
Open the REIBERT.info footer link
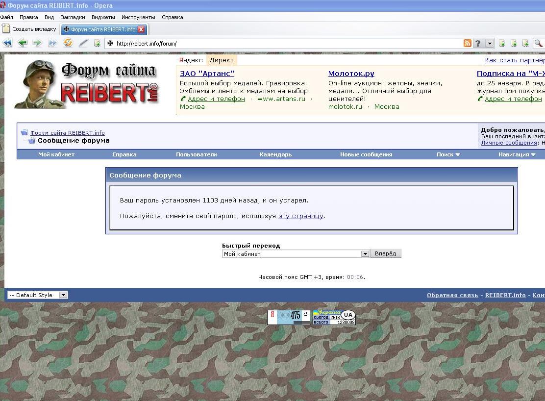[x=505, y=295]
